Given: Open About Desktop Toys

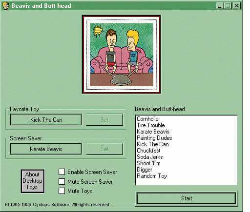Looking at the screenshot, I should point(33,181).
